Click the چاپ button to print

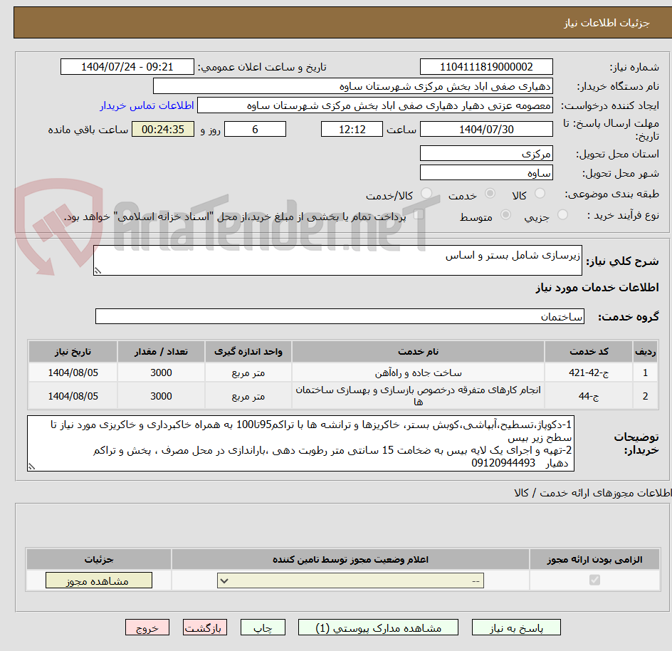click(263, 627)
